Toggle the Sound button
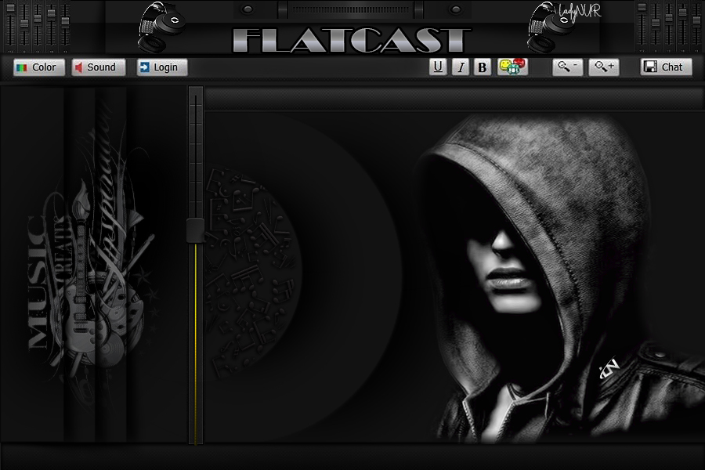 point(99,67)
